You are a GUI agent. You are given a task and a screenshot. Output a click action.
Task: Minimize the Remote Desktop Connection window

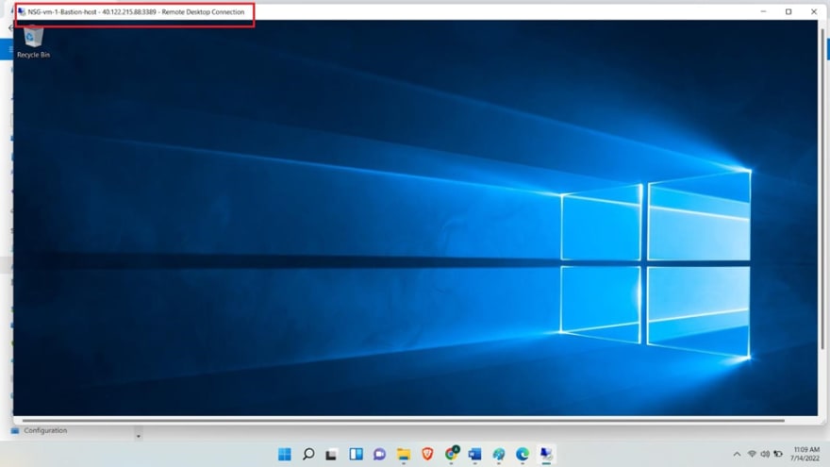(763, 11)
